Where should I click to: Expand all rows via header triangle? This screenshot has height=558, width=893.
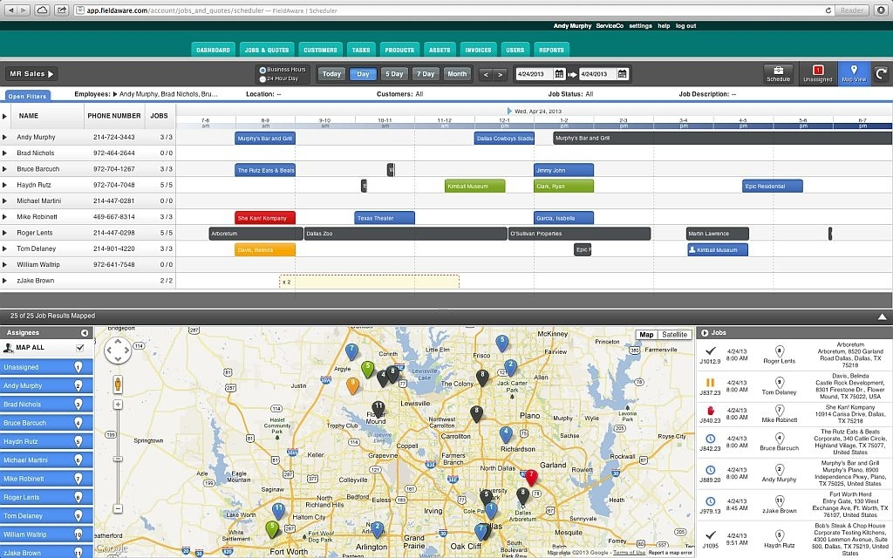pos(4,116)
